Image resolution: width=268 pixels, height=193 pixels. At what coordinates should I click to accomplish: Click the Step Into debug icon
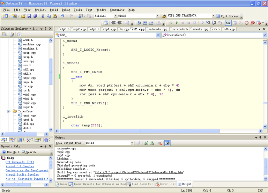(208, 23)
